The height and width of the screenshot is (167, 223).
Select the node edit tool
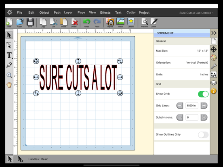point(9,45)
